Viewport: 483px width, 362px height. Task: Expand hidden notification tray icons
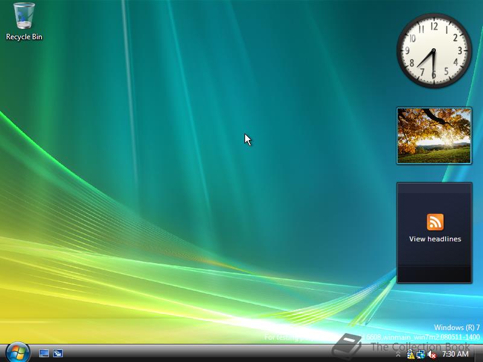coord(398,355)
